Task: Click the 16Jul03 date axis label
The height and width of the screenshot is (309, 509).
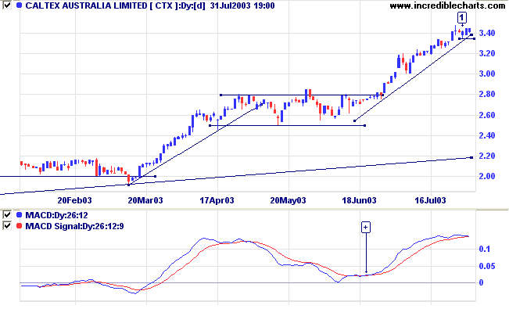Action: point(431,200)
